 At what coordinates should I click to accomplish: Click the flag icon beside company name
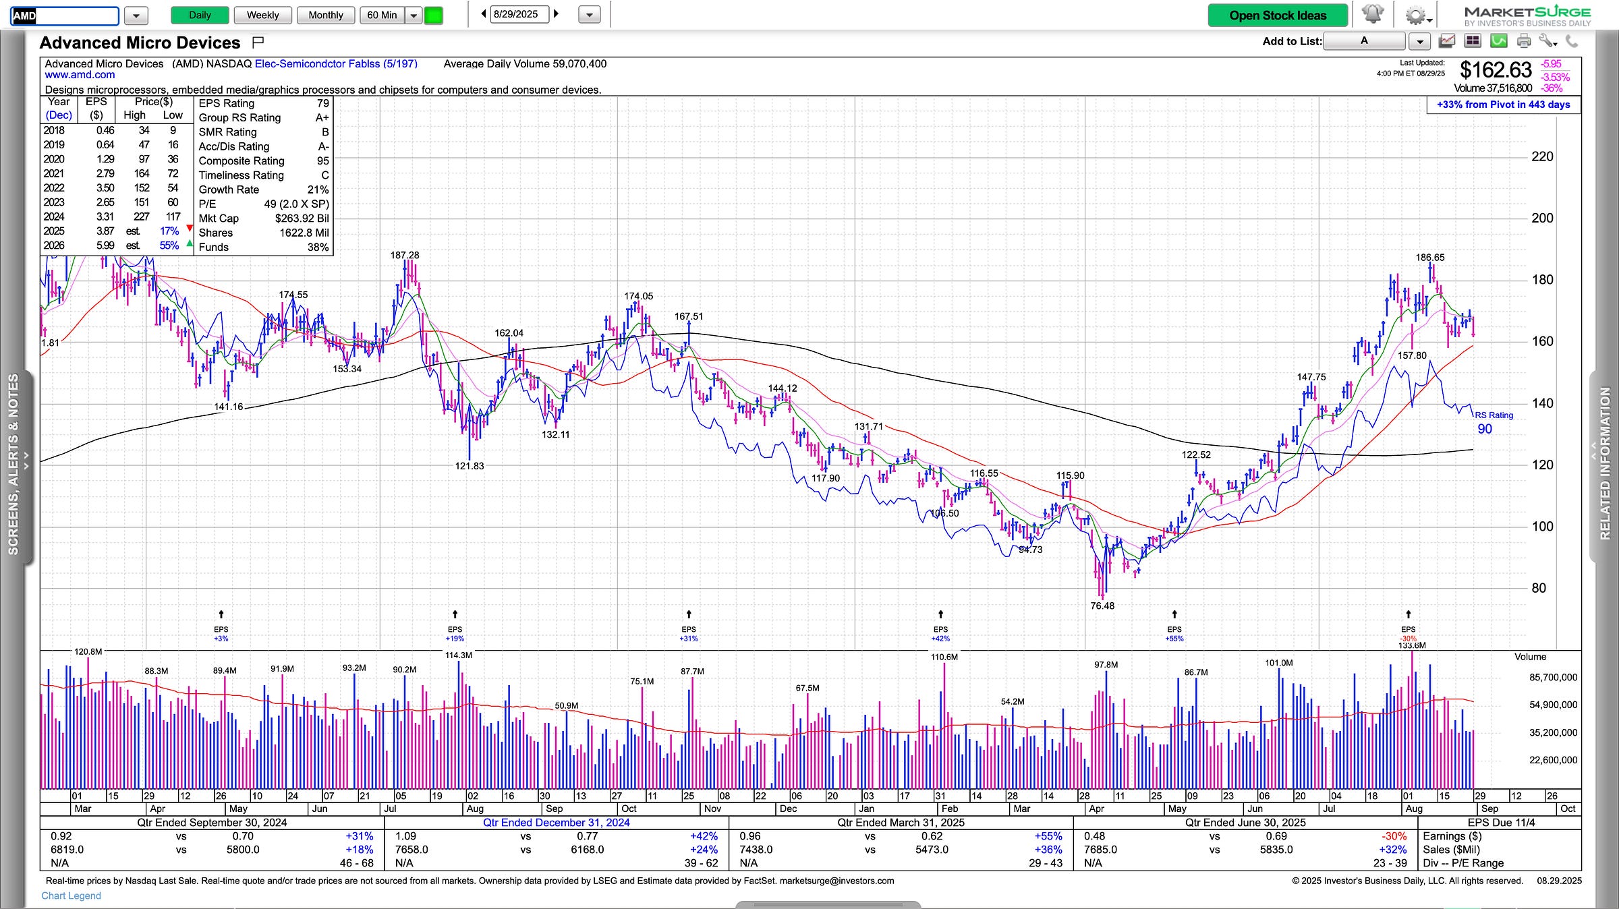[258, 42]
